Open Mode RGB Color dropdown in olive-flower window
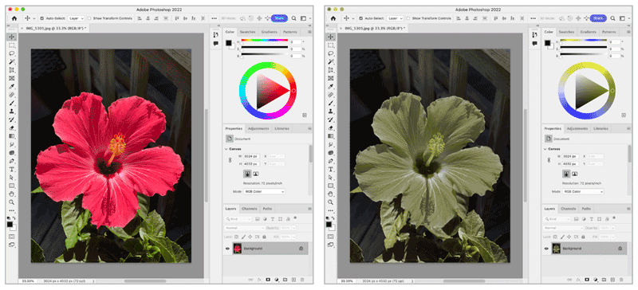 coord(583,191)
